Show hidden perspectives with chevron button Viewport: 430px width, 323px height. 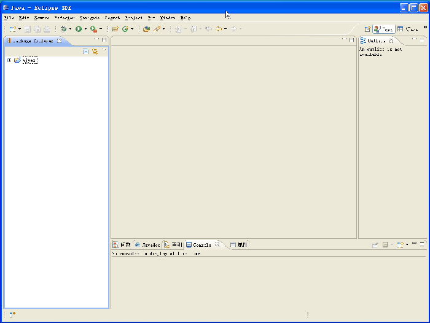pyautogui.click(x=425, y=27)
